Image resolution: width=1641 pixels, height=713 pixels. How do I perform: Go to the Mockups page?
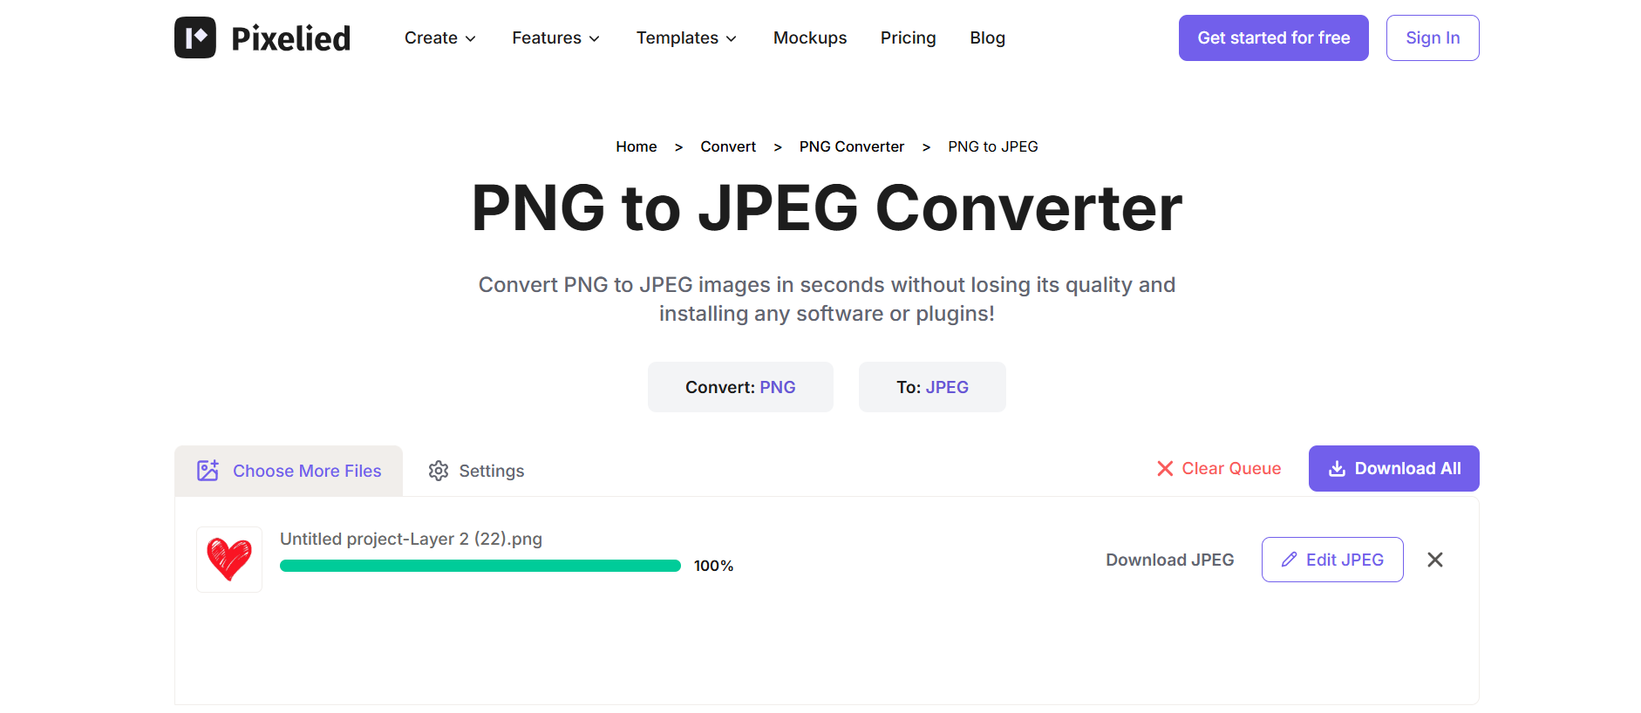tap(810, 37)
